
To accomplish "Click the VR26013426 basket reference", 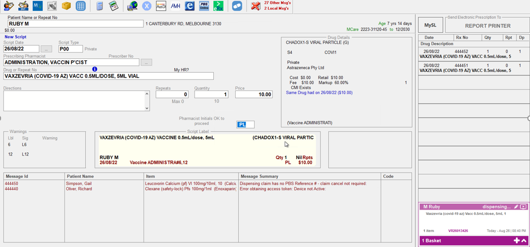I will (458, 230).
